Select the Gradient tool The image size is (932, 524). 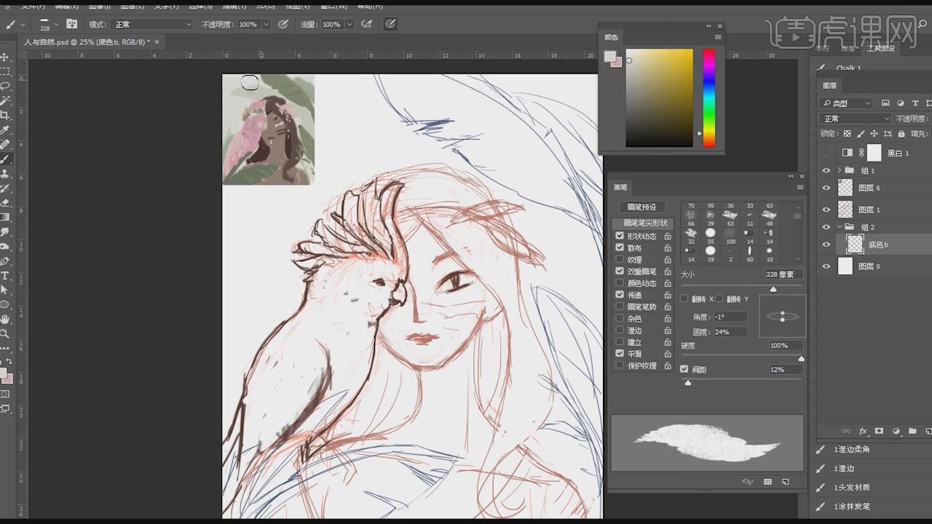5,217
